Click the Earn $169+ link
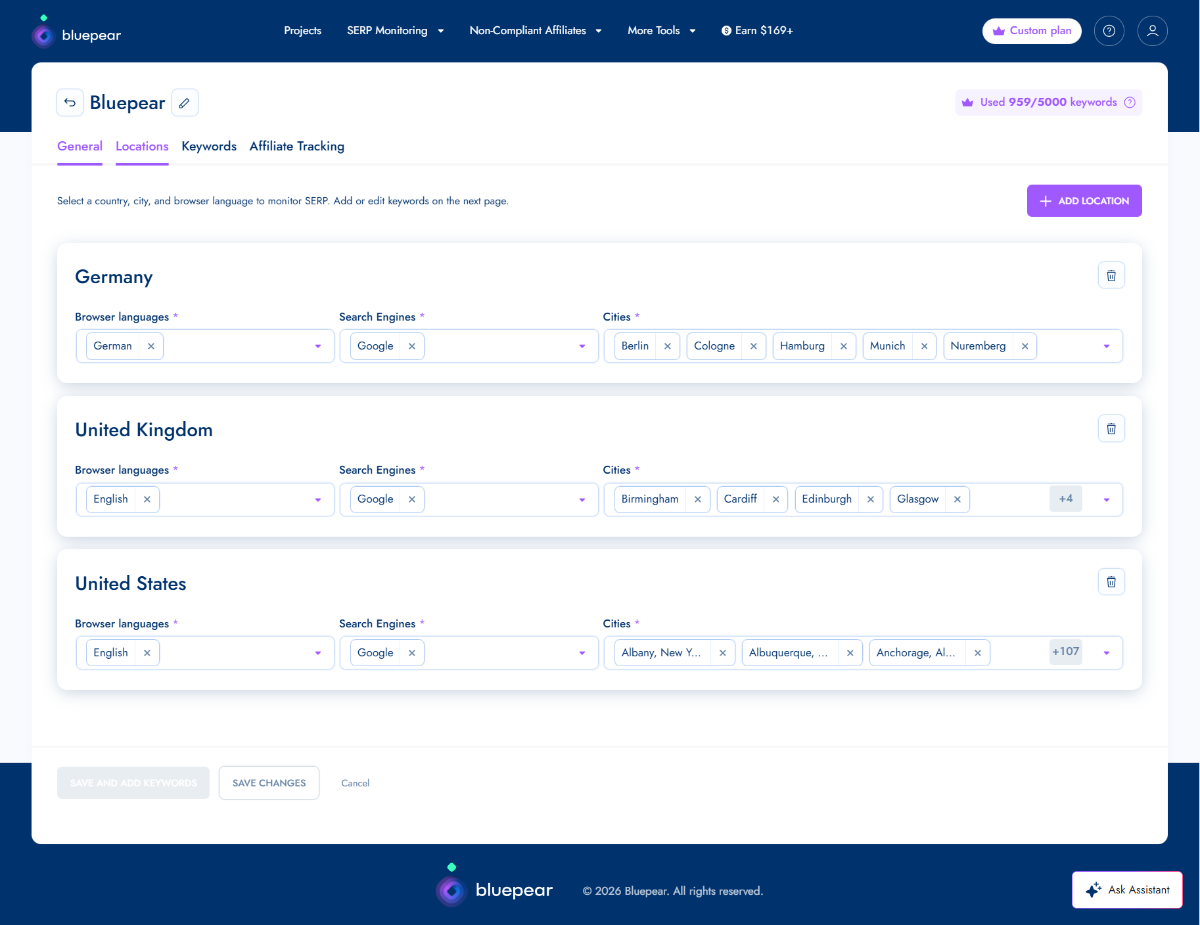 757,31
